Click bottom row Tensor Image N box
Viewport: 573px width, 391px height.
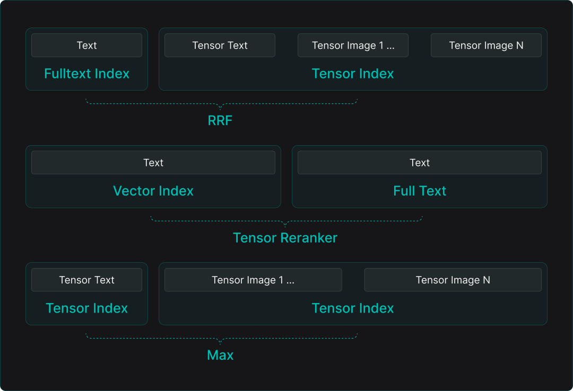coord(453,280)
